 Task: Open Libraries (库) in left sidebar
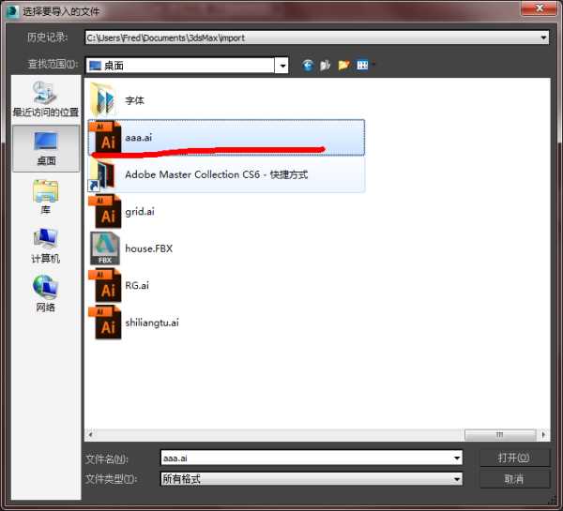point(45,197)
